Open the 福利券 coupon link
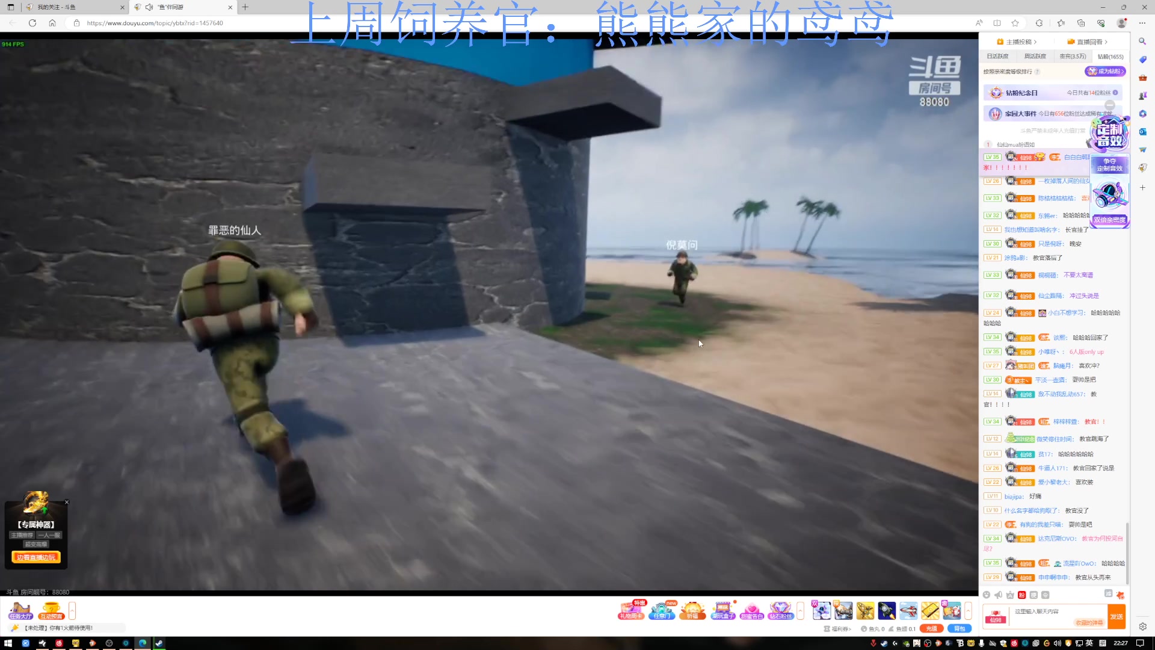This screenshot has height=650, width=1155. tap(837, 628)
